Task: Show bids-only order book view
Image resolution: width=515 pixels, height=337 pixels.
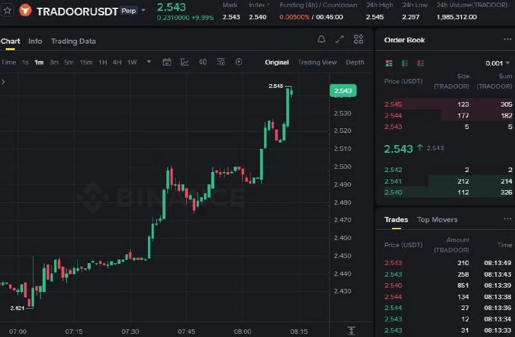Action: pos(405,63)
